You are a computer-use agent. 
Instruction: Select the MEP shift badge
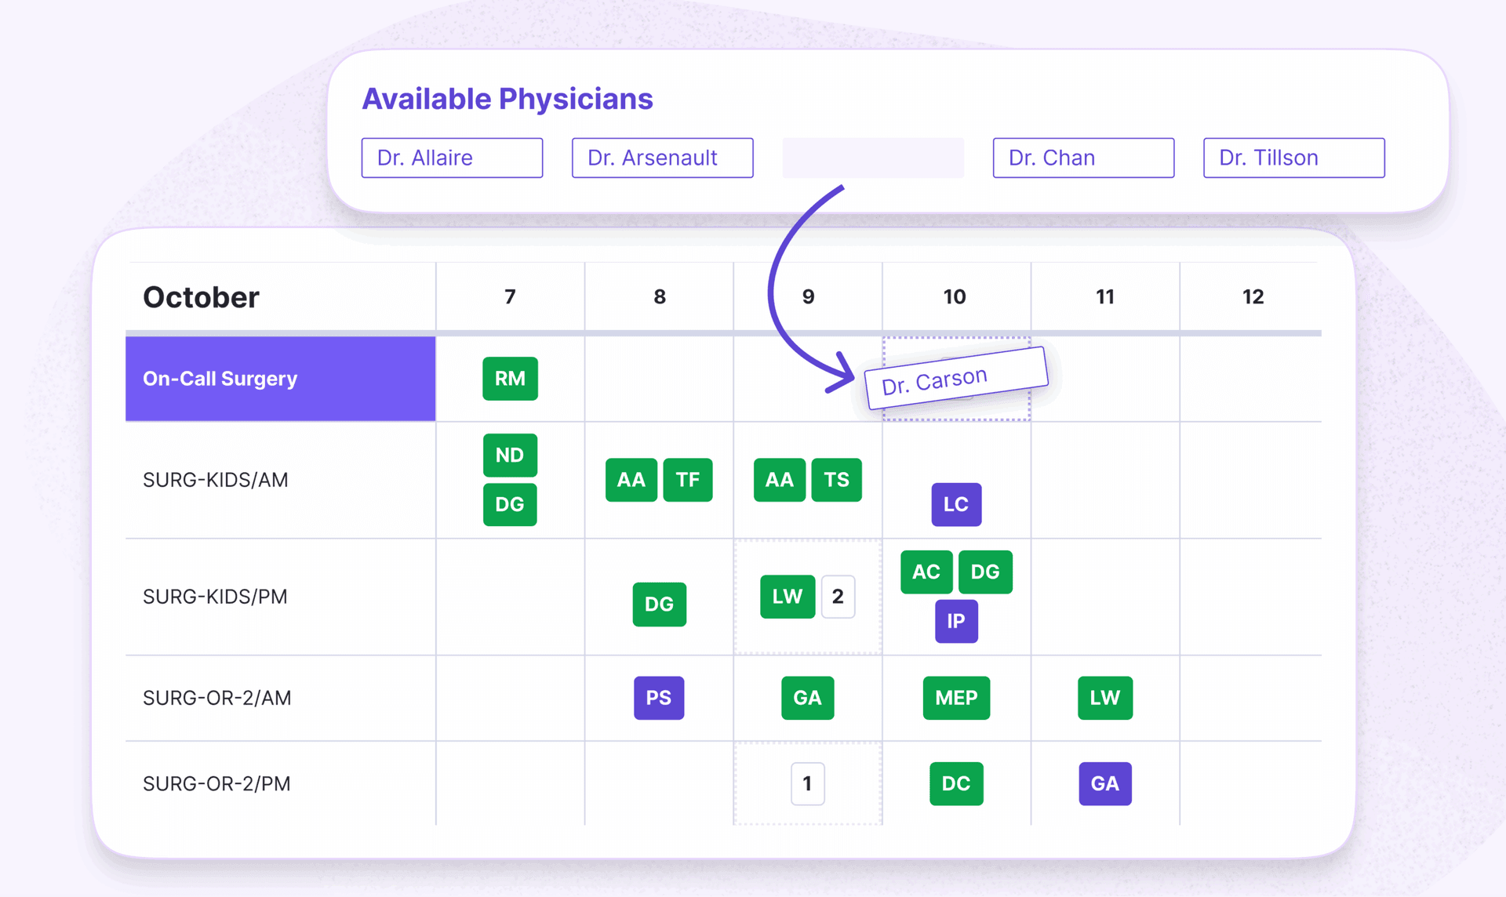point(955,698)
